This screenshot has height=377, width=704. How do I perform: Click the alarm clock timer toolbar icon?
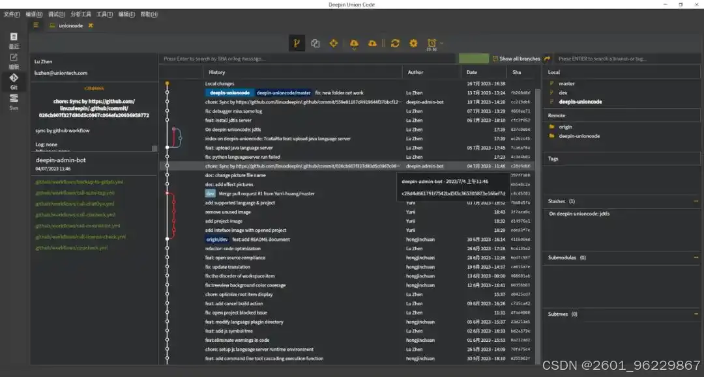432,44
